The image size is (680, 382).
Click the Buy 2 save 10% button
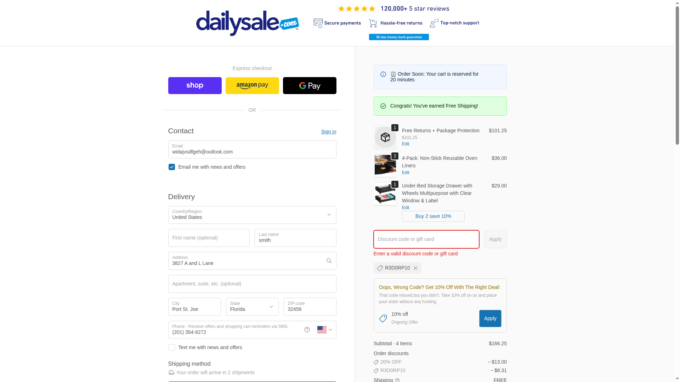433,216
